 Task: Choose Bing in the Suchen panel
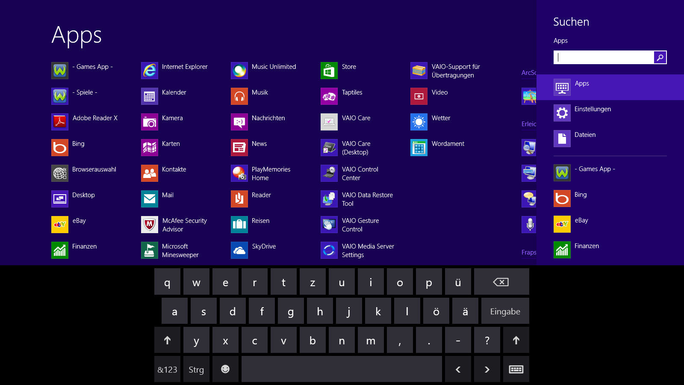(x=610, y=198)
